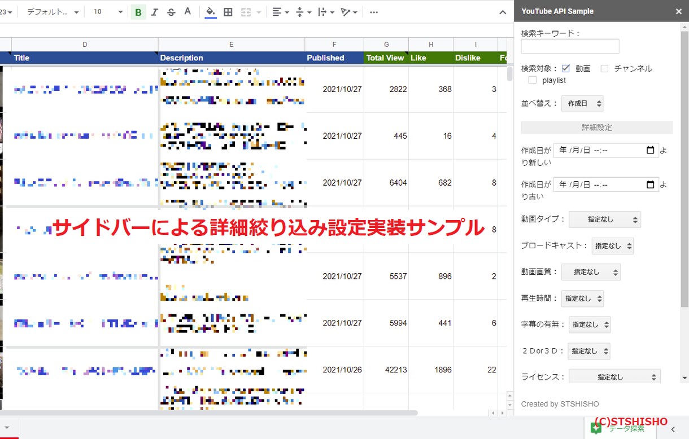
Task: Click the spreadsheet vertical scrollbar
Action: (x=510, y=74)
